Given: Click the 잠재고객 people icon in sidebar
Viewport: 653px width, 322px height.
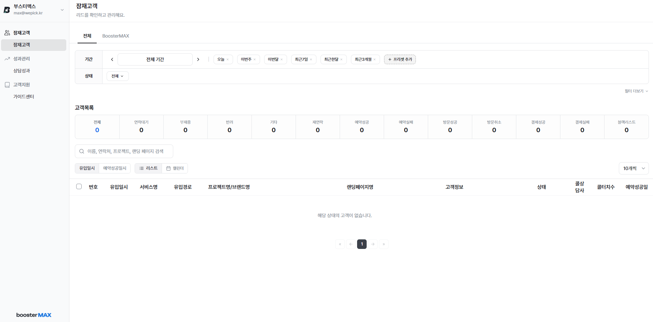Looking at the screenshot, I should pyautogui.click(x=7, y=33).
